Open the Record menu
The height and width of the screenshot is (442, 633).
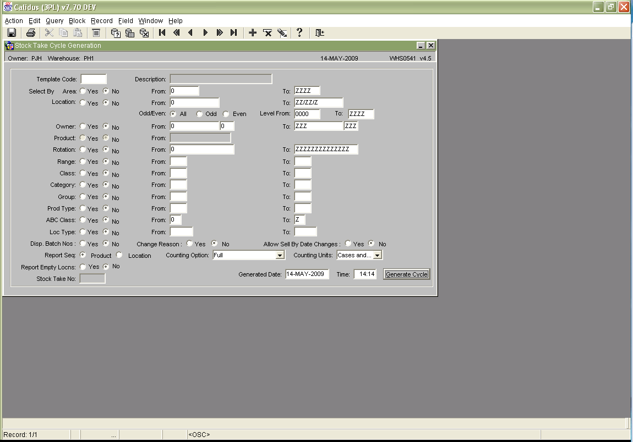(x=102, y=20)
